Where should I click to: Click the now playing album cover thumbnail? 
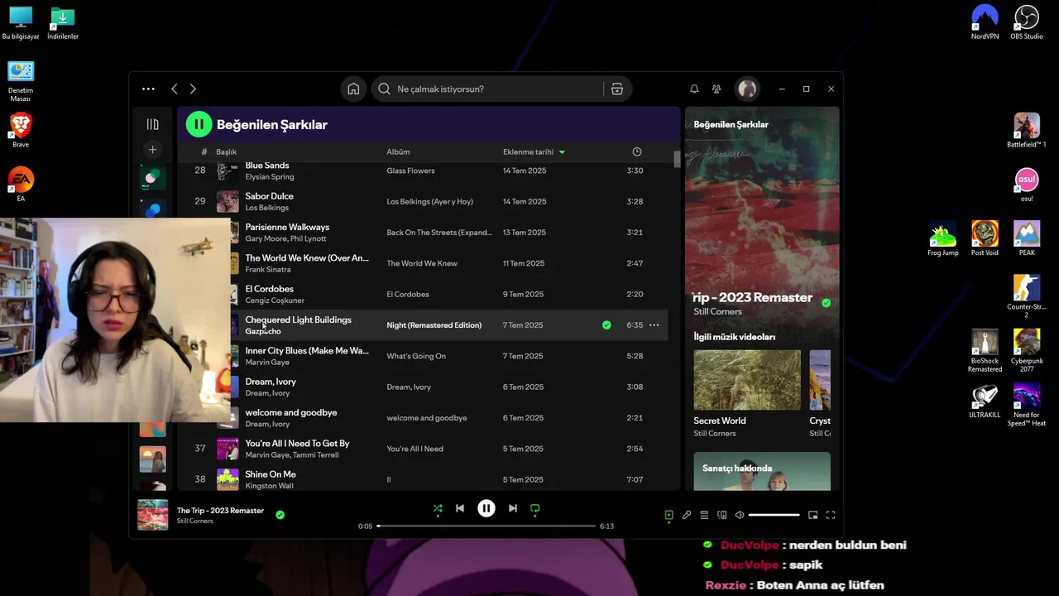(x=152, y=515)
